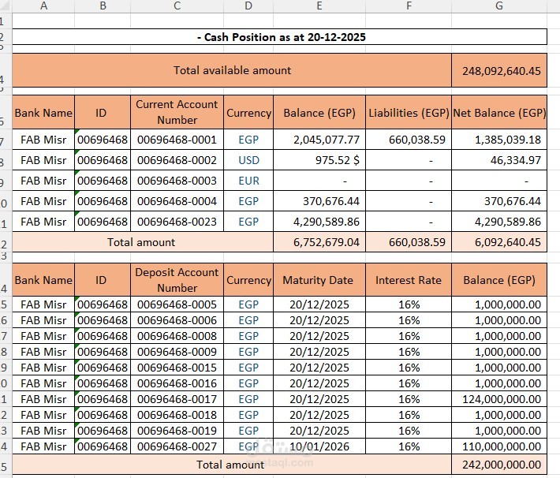Select the Maturity Date header cell
The image size is (560, 478).
tap(319, 280)
